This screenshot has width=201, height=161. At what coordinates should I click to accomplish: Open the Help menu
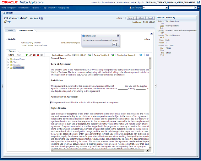click(x=133, y=2)
